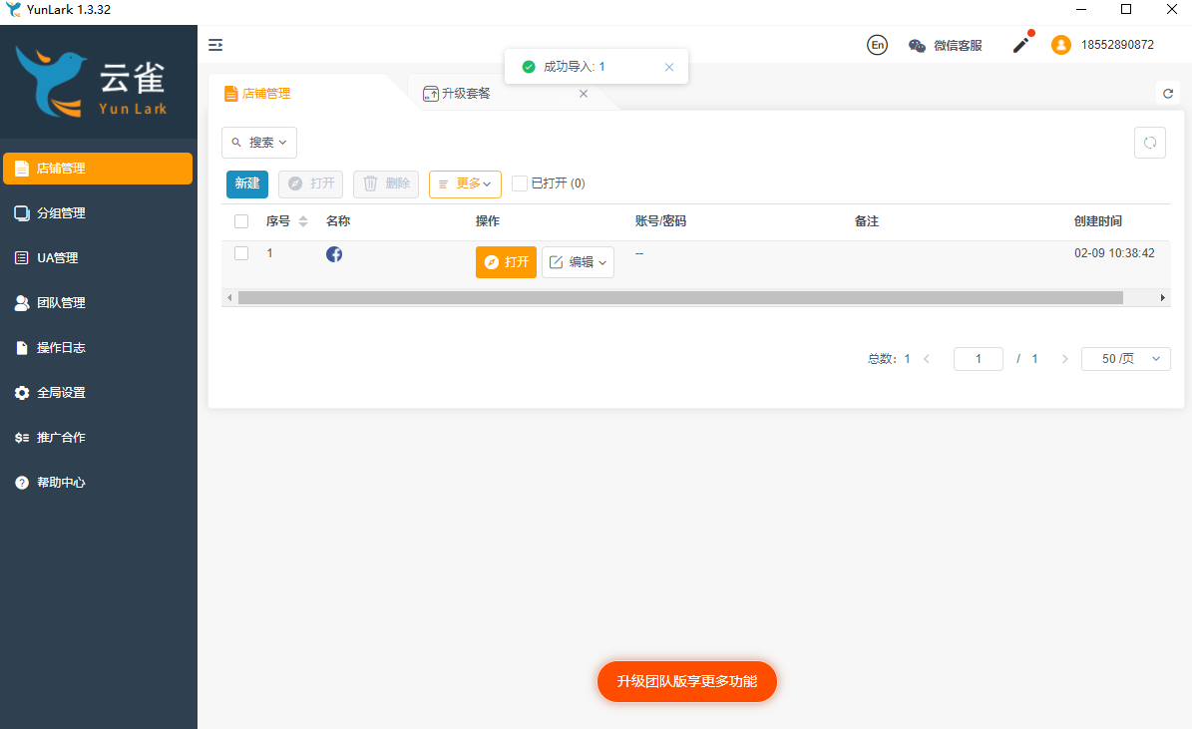The width and height of the screenshot is (1192, 729).
Task: Click the blue 新建 button
Action: [247, 183]
